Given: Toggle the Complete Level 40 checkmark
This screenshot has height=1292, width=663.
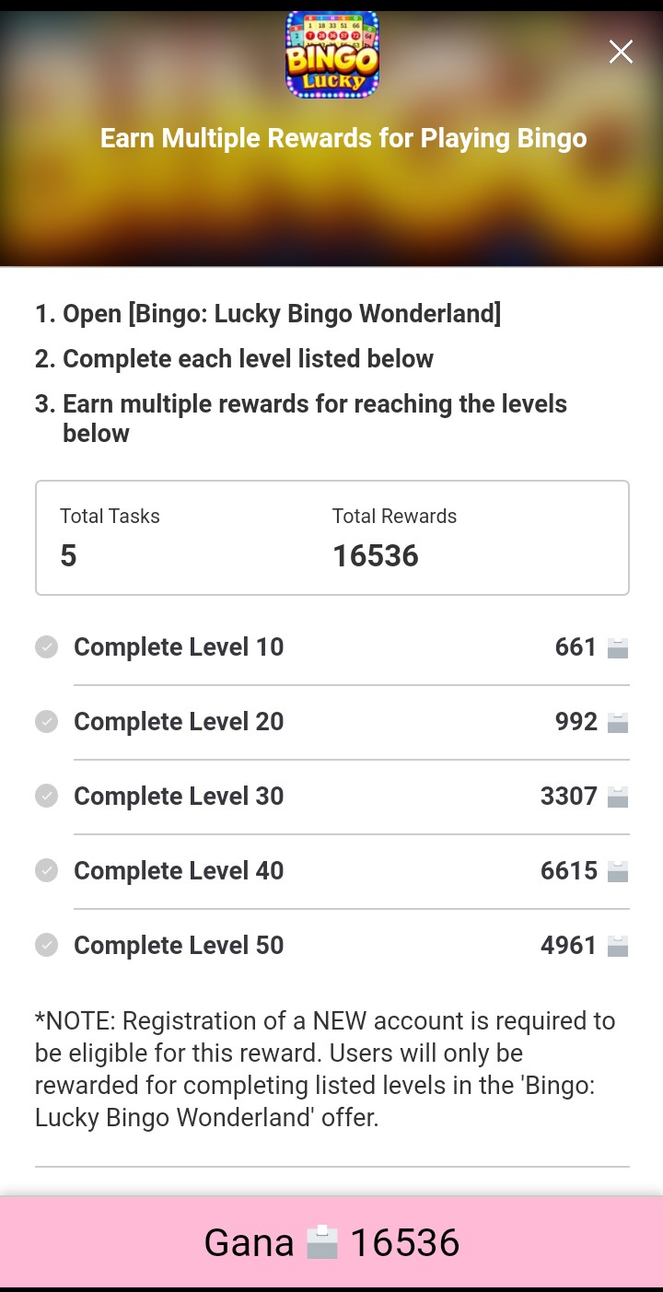Looking at the screenshot, I should coord(46,871).
